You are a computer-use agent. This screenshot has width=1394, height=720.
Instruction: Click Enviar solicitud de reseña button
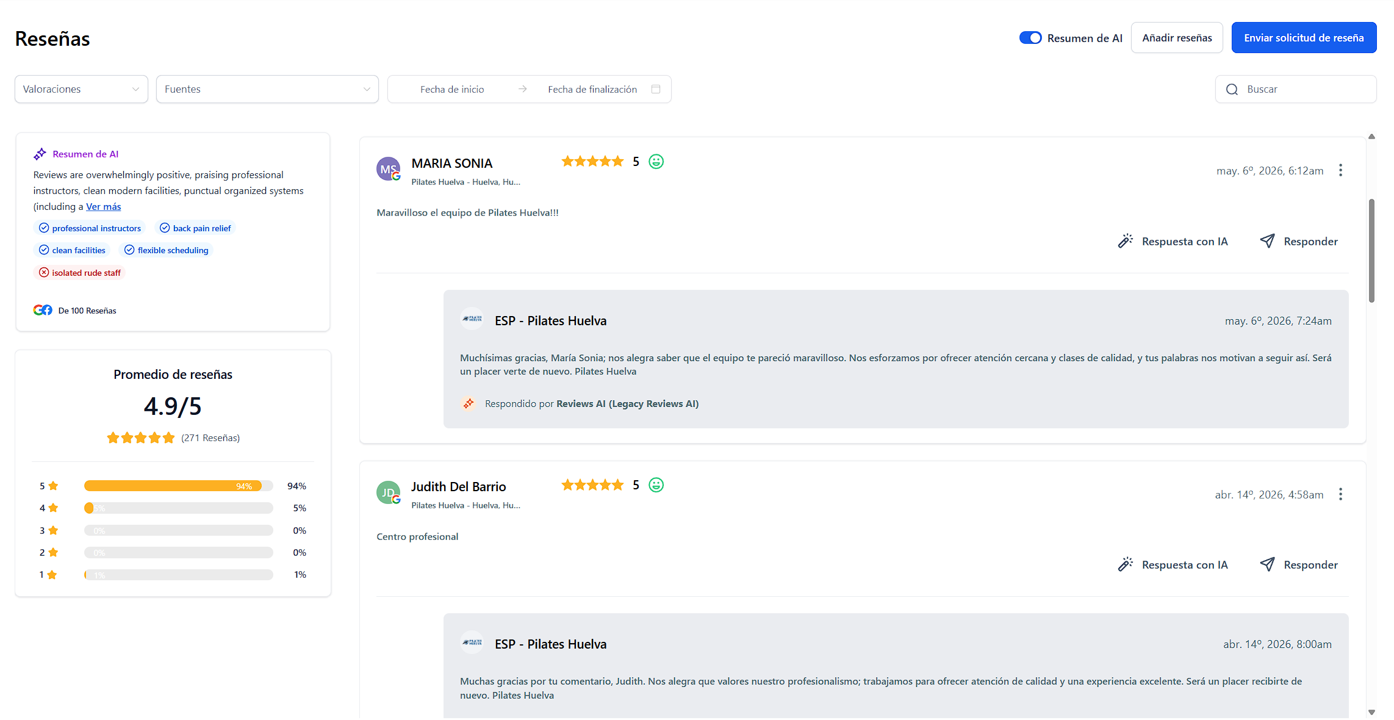1304,38
